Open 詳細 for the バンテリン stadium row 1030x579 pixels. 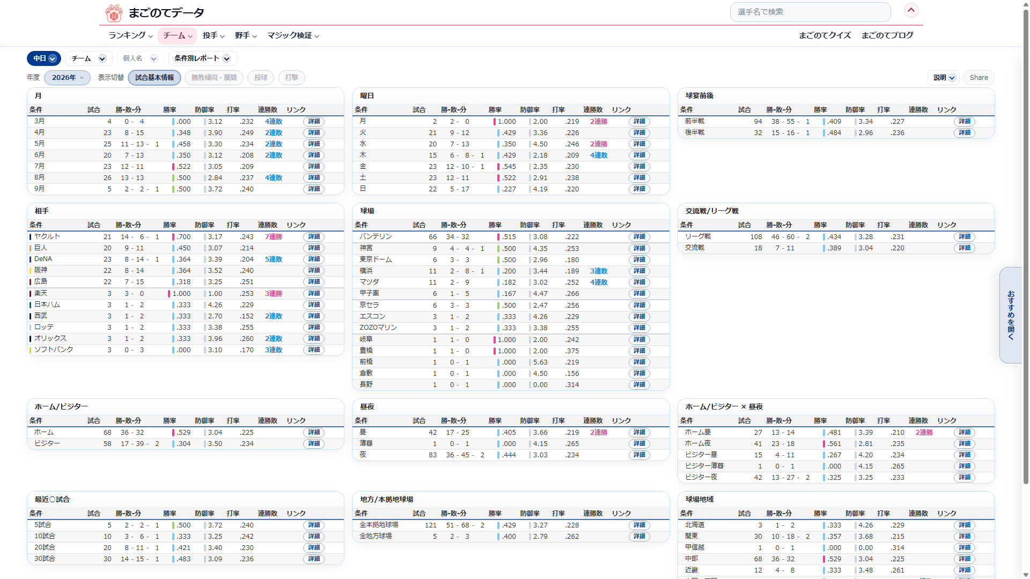tap(639, 237)
